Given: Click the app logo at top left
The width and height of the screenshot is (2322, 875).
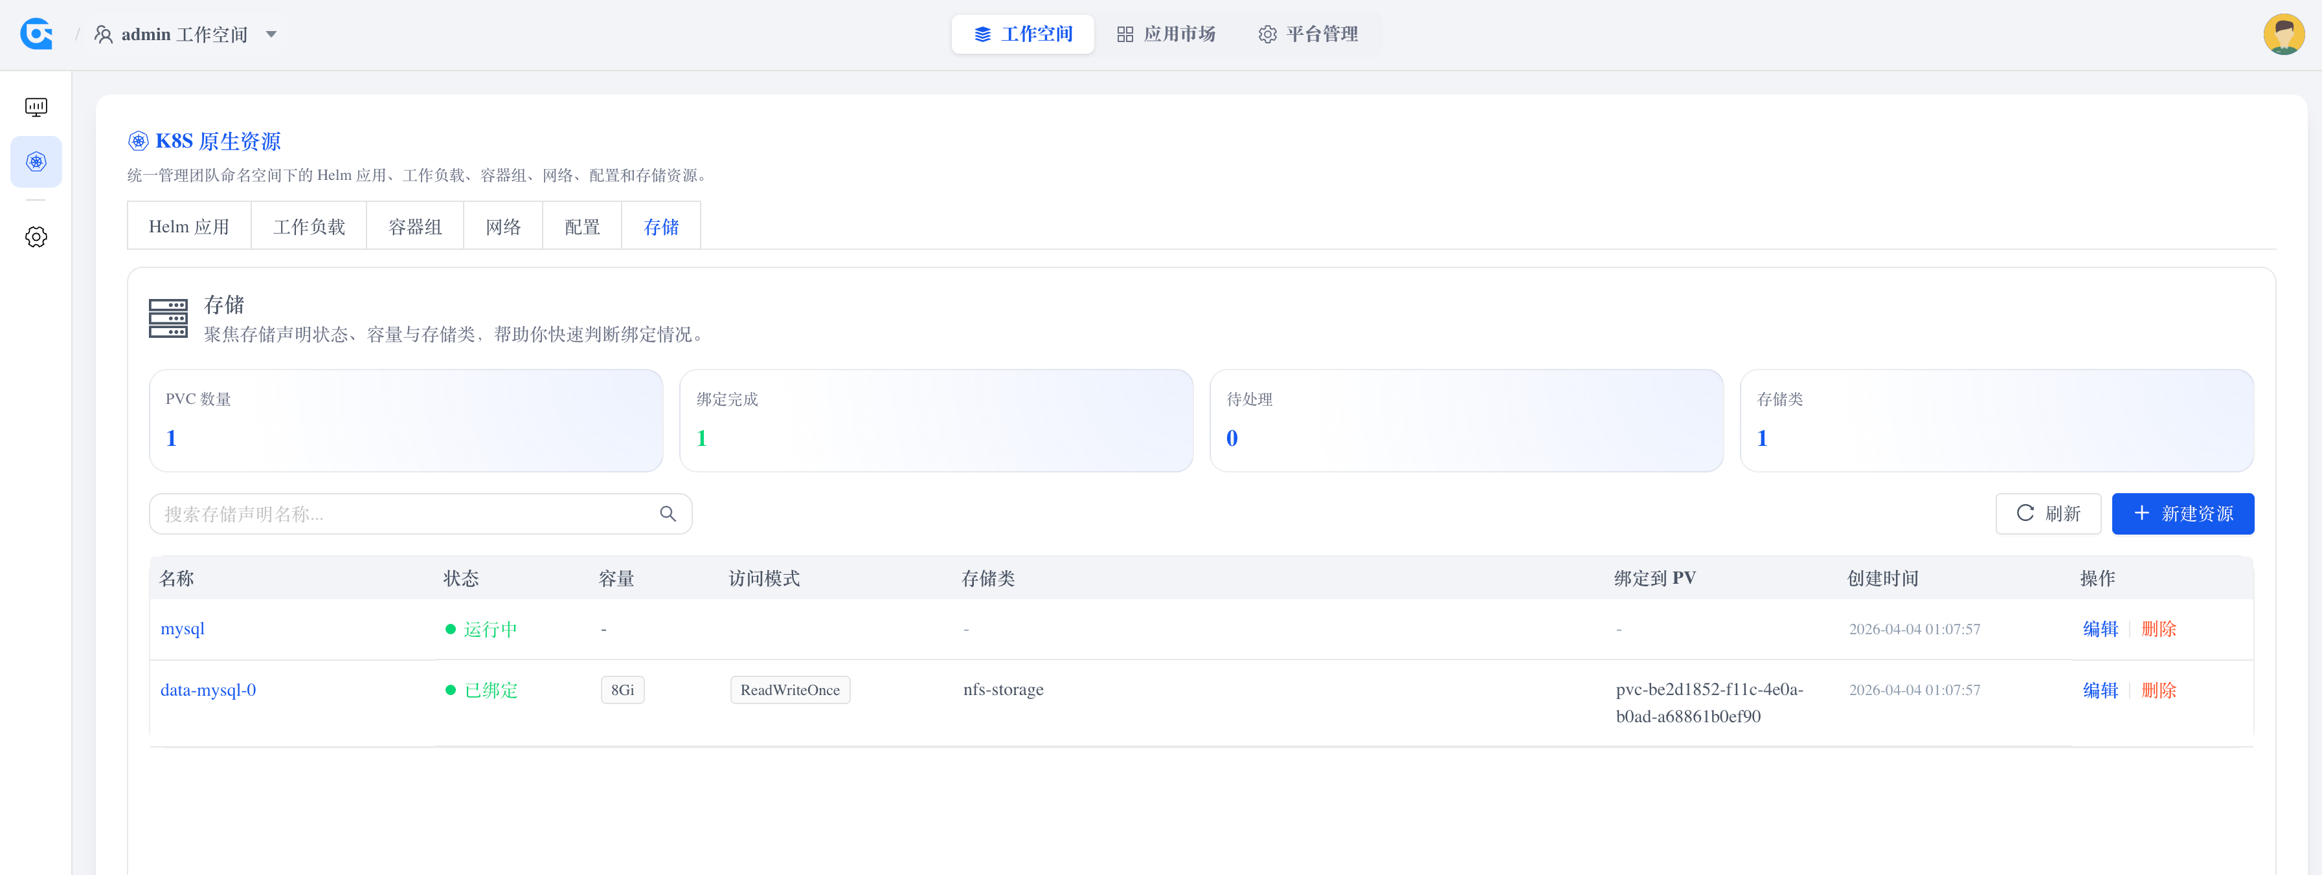Looking at the screenshot, I should click(35, 34).
